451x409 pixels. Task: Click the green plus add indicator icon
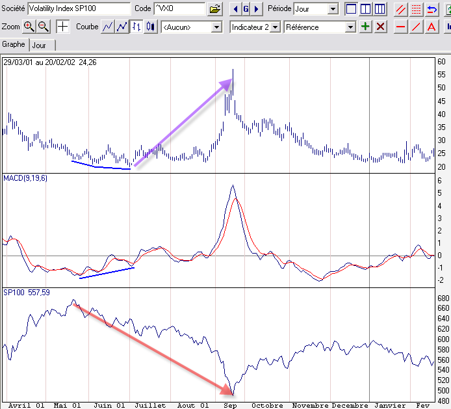365,27
